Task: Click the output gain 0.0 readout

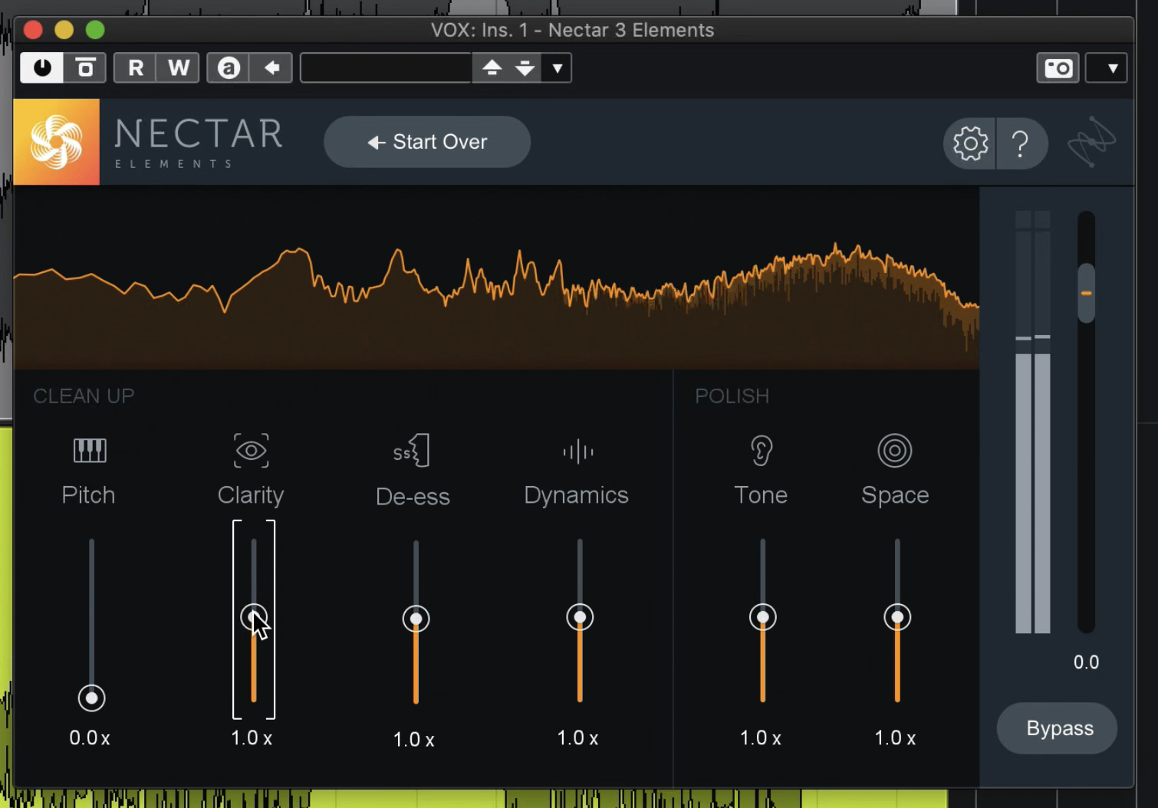Action: click(1086, 662)
